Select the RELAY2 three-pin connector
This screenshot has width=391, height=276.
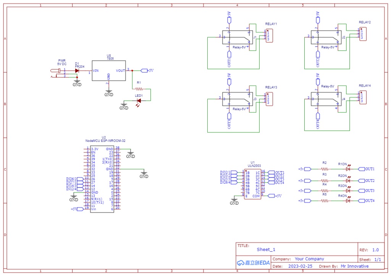click(363, 34)
